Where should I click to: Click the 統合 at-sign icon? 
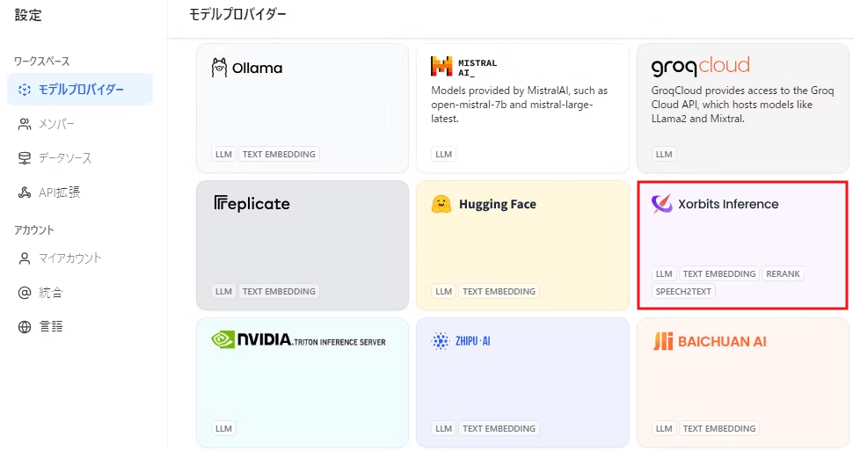tap(25, 293)
